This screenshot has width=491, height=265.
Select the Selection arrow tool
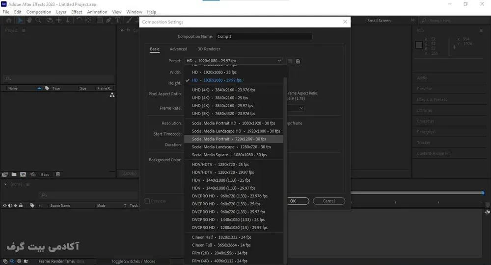[20, 20]
